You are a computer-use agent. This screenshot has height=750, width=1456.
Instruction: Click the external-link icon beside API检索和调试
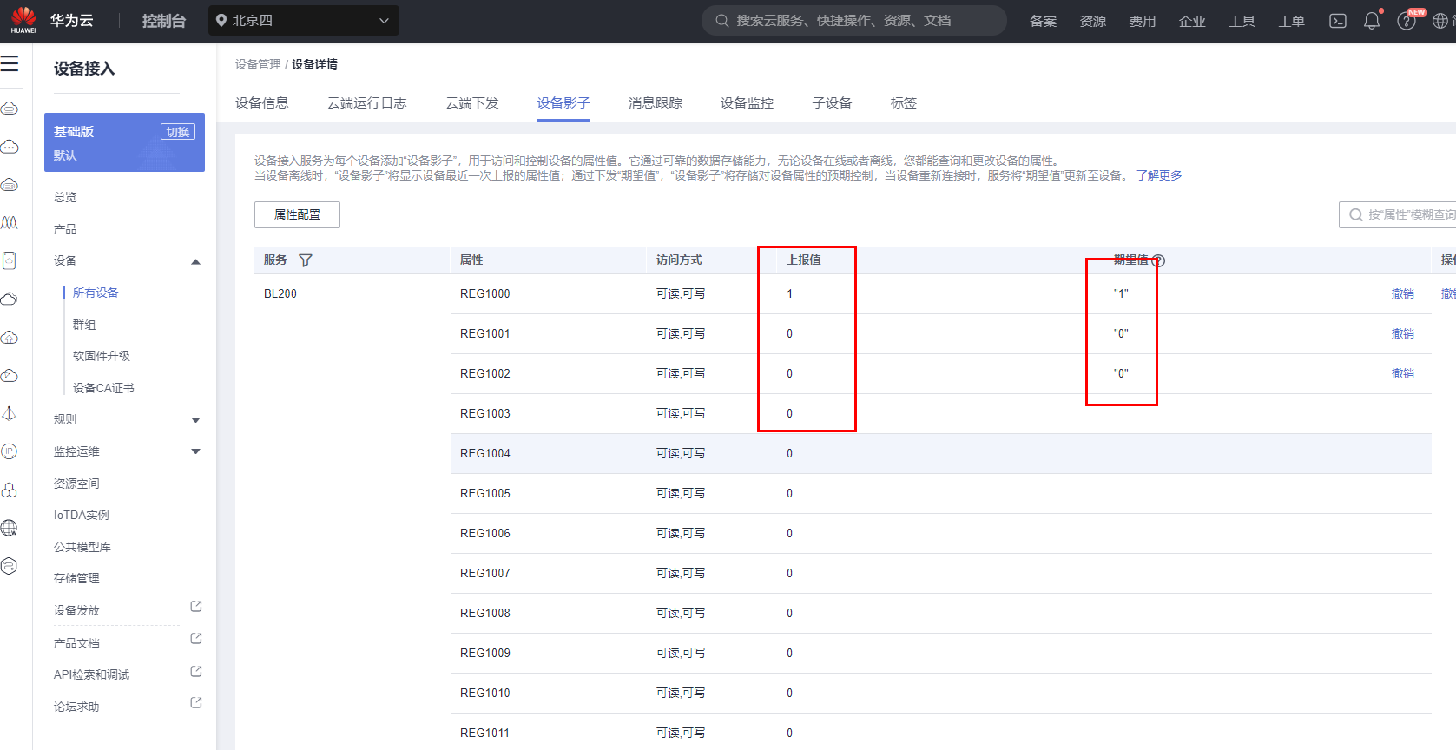click(196, 671)
